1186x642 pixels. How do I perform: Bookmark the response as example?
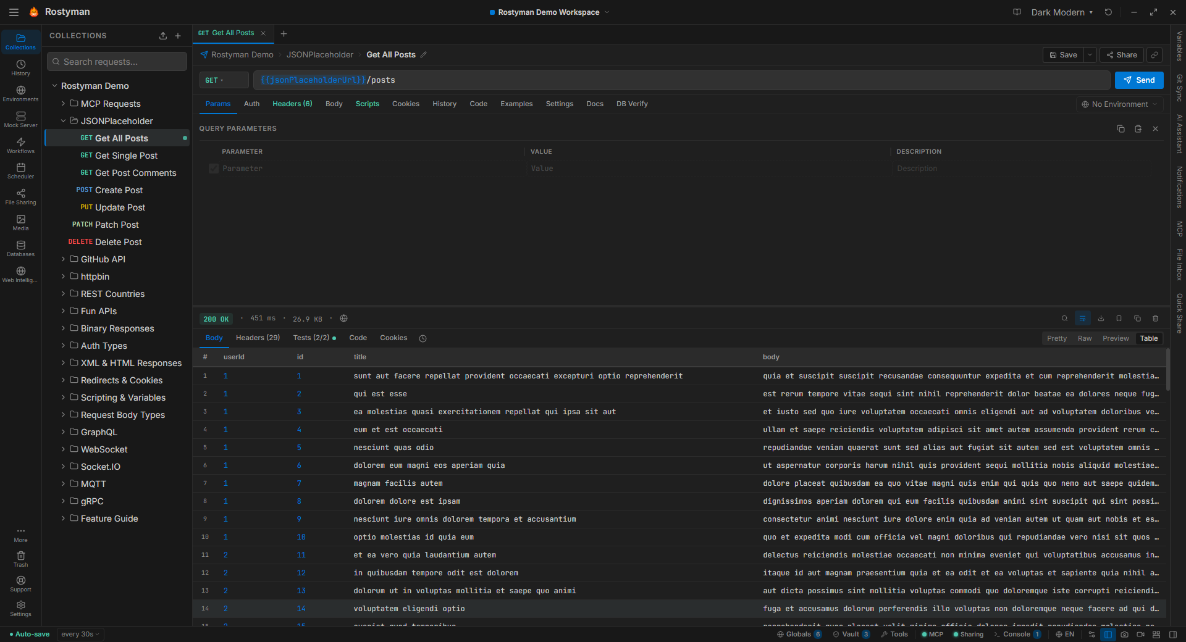(x=1119, y=319)
